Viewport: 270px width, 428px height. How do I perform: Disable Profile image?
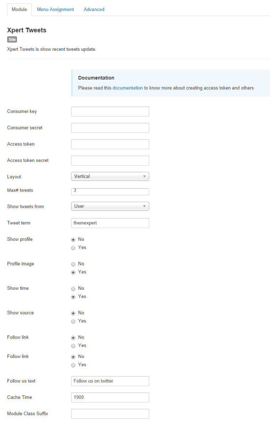pyautogui.click(x=73, y=264)
